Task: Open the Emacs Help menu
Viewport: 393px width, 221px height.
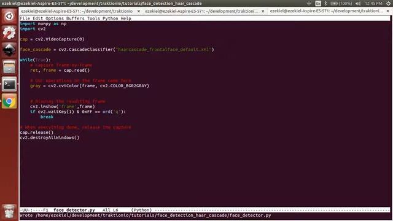Action: [125, 18]
